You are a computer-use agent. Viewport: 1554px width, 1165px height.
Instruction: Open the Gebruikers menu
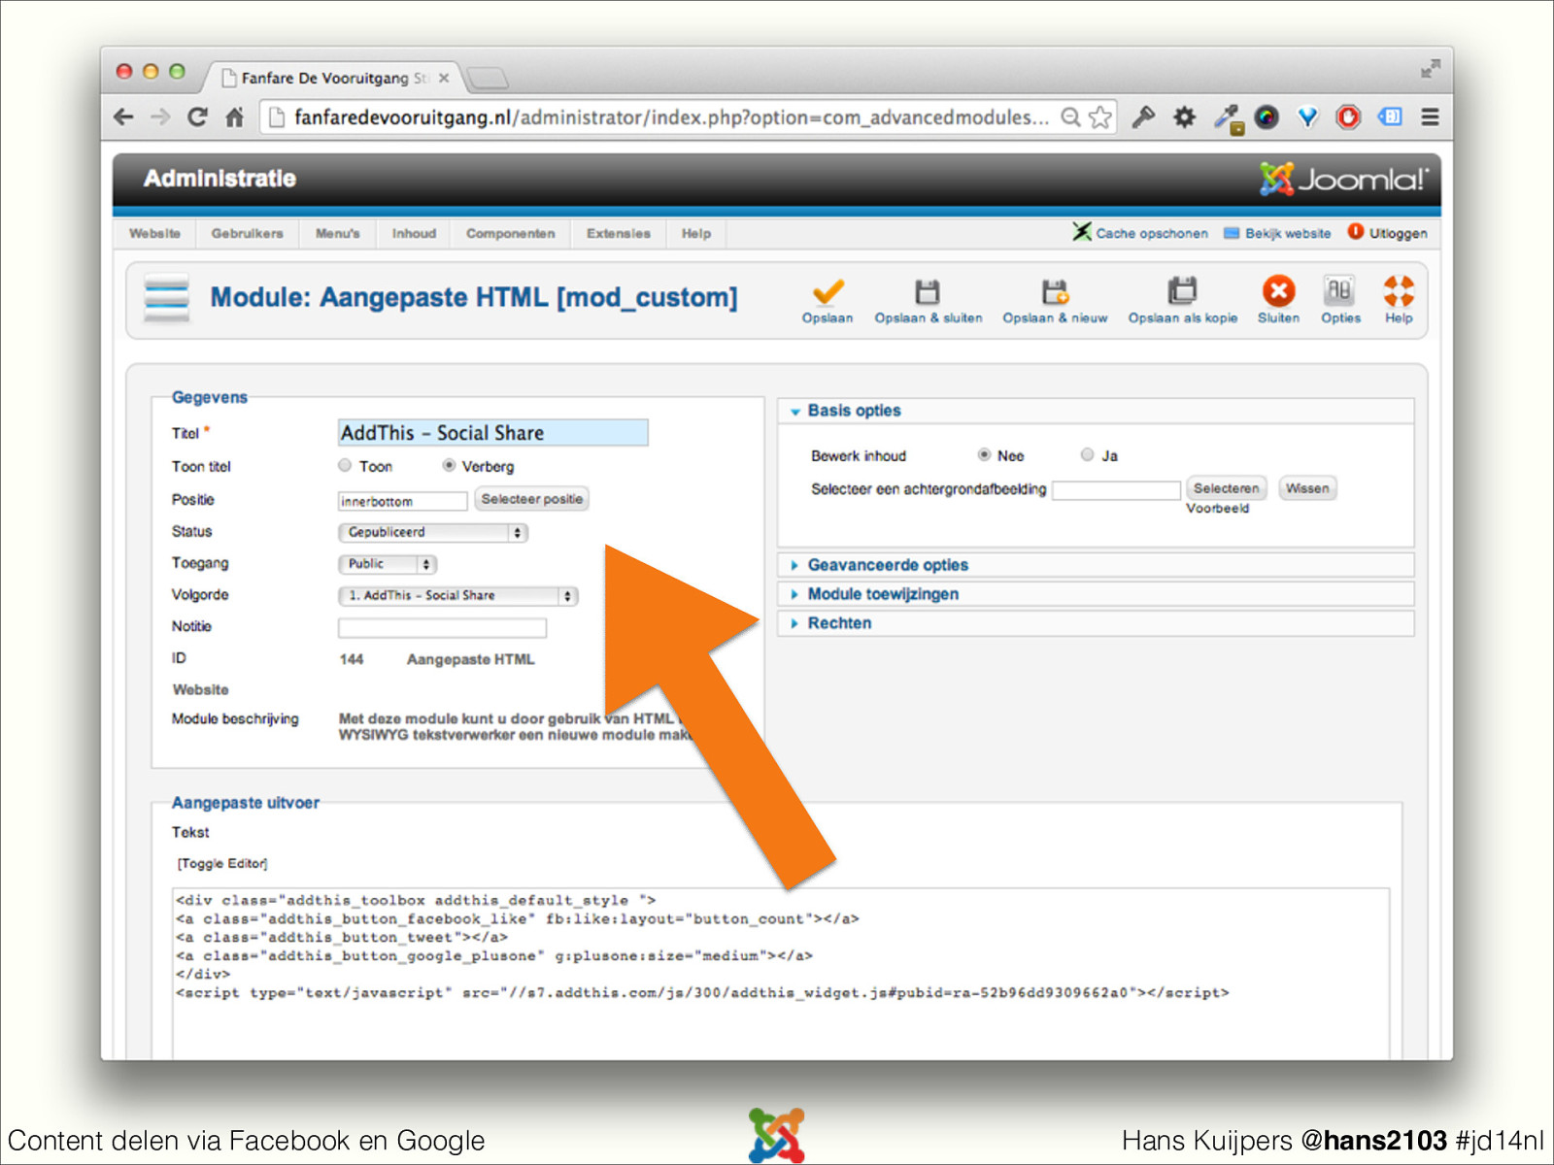tap(248, 233)
